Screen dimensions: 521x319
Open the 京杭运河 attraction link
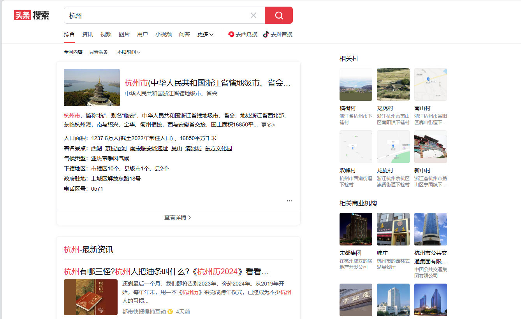pos(116,148)
